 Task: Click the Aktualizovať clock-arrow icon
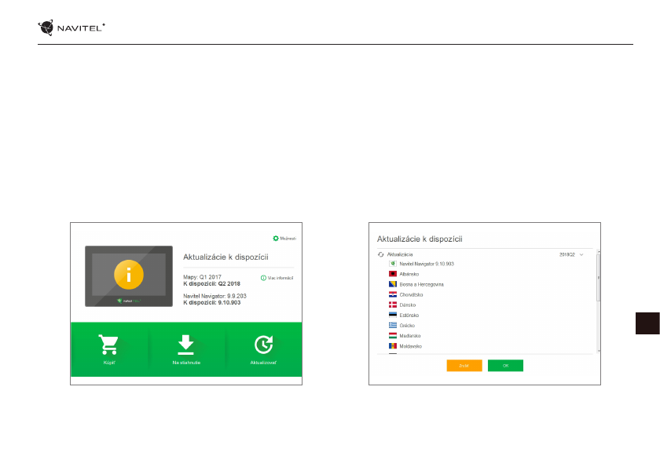(263, 345)
